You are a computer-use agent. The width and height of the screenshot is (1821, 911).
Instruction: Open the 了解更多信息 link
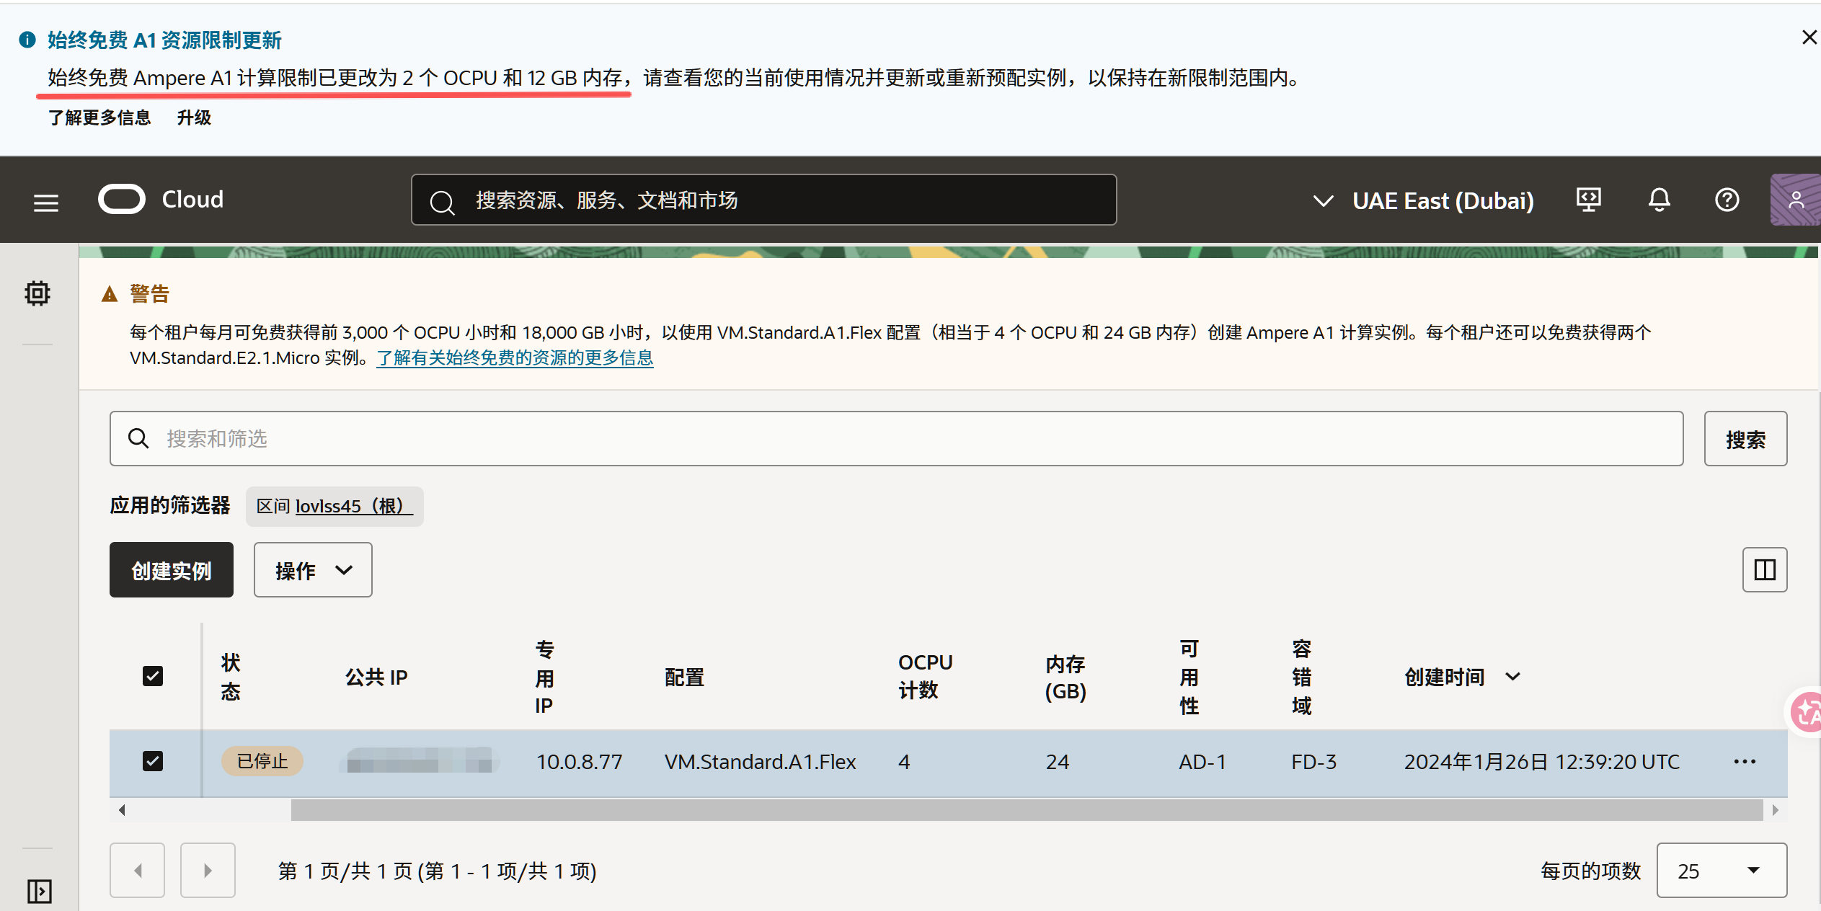pos(99,117)
